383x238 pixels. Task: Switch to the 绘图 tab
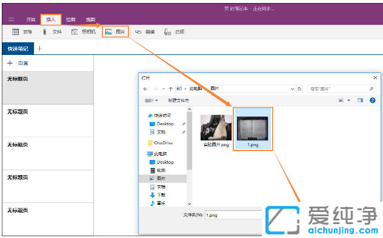(70, 19)
